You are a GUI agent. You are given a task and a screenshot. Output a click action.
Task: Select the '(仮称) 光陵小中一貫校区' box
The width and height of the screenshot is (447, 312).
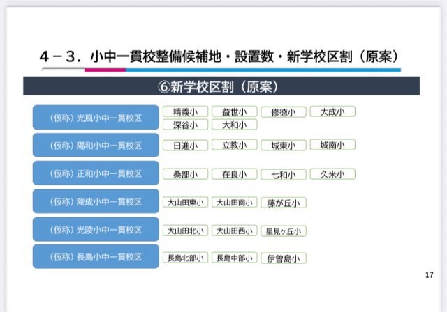click(x=96, y=229)
